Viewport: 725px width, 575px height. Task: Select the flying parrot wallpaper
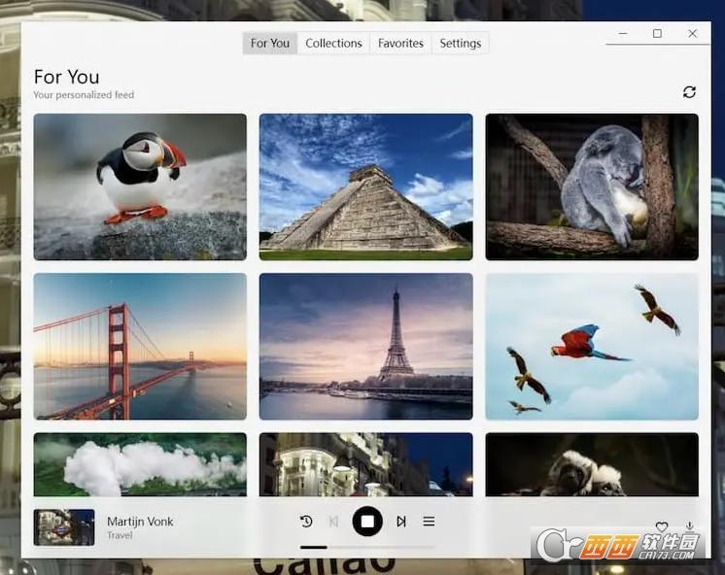(592, 346)
